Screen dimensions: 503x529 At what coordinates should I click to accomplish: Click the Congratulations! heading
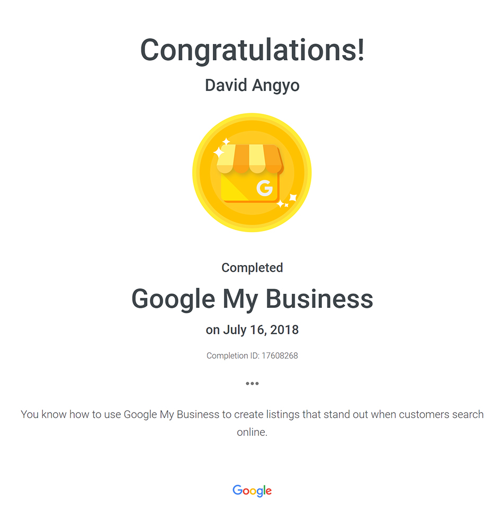252,50
